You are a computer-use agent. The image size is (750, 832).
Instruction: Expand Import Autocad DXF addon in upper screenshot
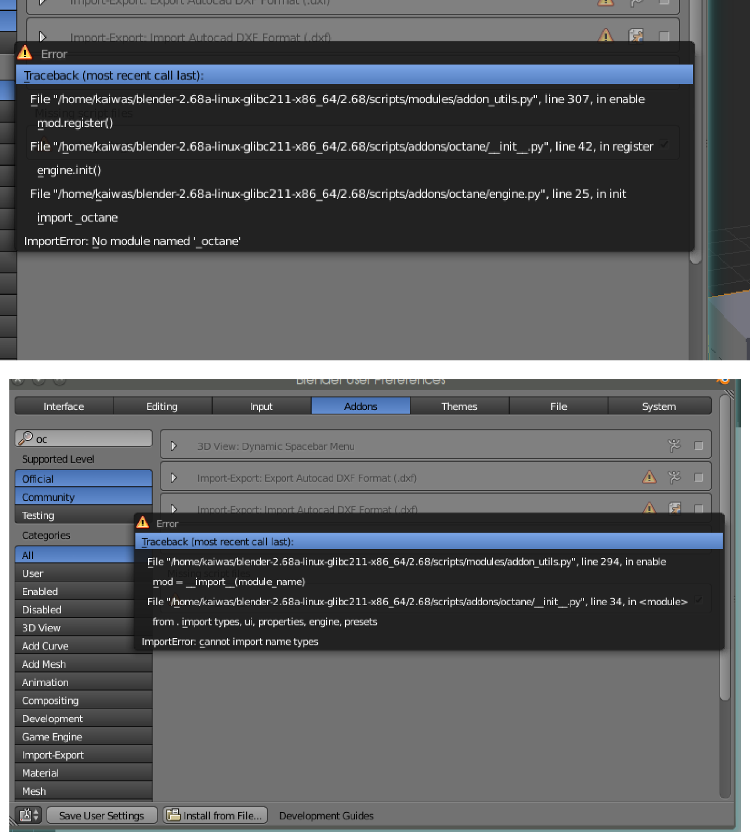[x=42, y=36]
